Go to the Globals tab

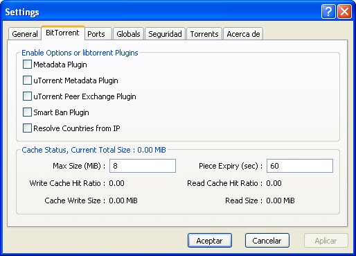(x=128, y=34)
